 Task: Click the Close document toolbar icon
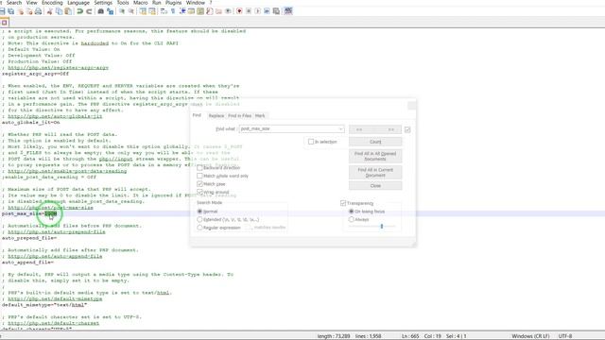coord(21,11)
